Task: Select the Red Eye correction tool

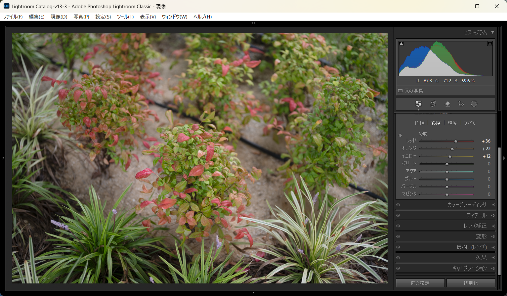Action: pos(461,104)
